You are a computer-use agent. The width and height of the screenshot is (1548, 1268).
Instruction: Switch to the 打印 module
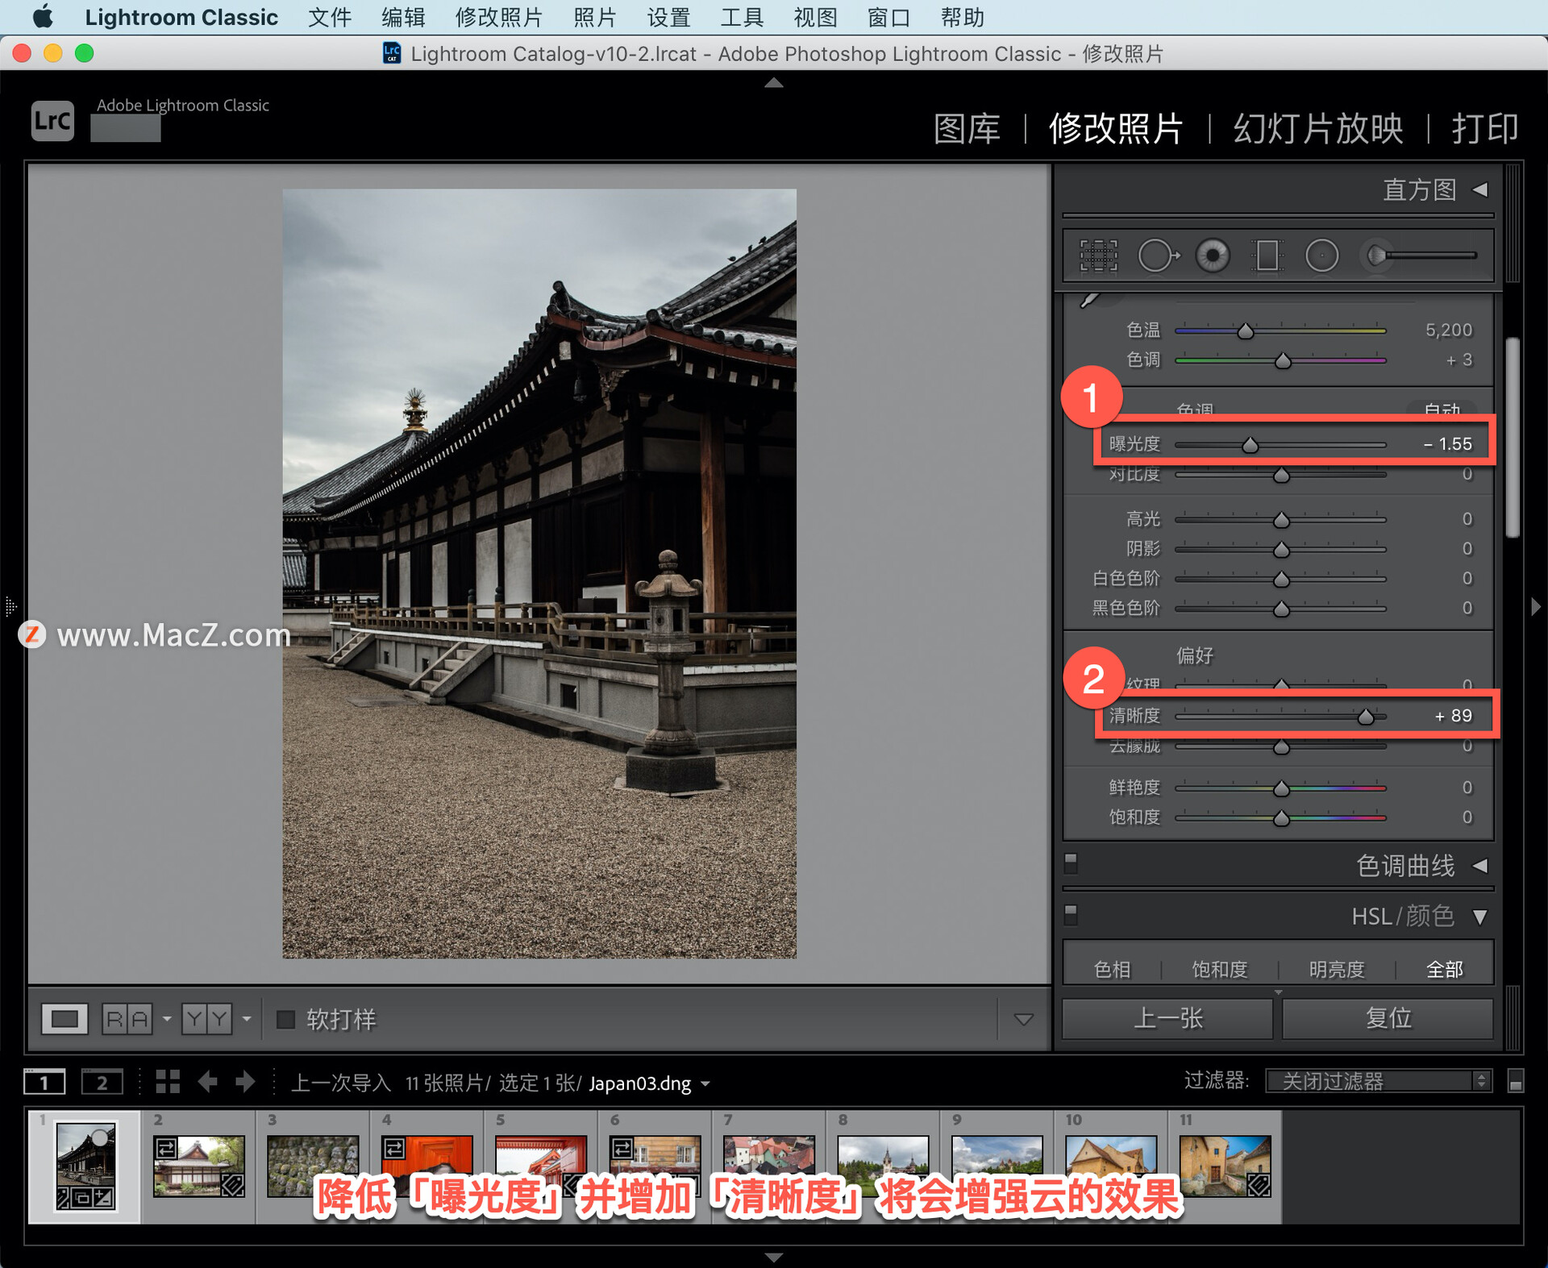click(x=1485, y=128)
